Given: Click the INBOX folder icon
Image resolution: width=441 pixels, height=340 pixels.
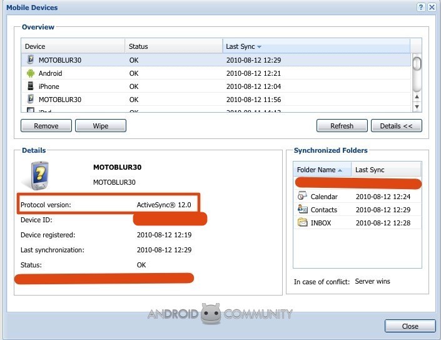Looking at the screenshot, I should (x=302, y=223).
